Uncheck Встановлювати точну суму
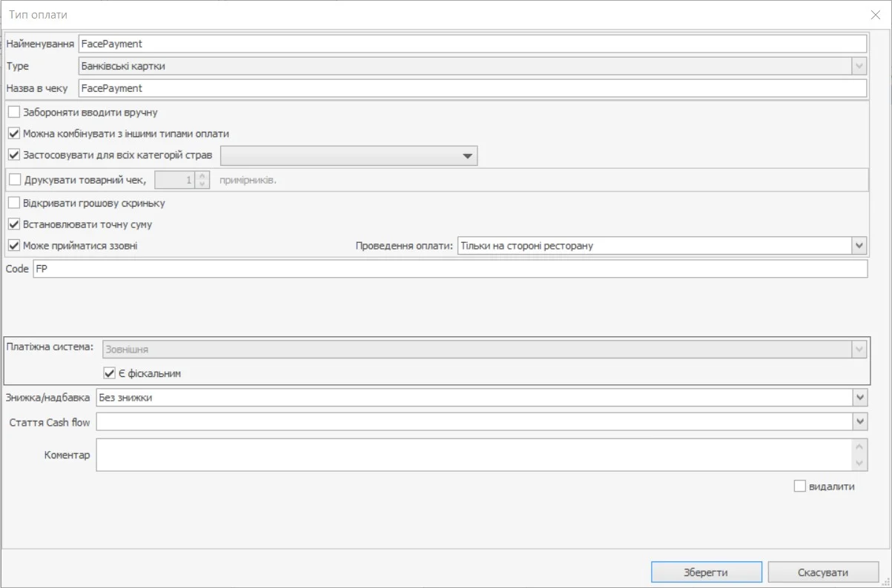 [14, 224]
